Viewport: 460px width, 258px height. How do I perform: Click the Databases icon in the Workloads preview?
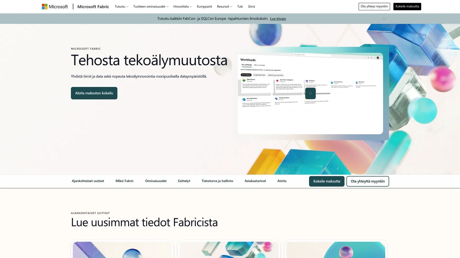coord(307,81)
